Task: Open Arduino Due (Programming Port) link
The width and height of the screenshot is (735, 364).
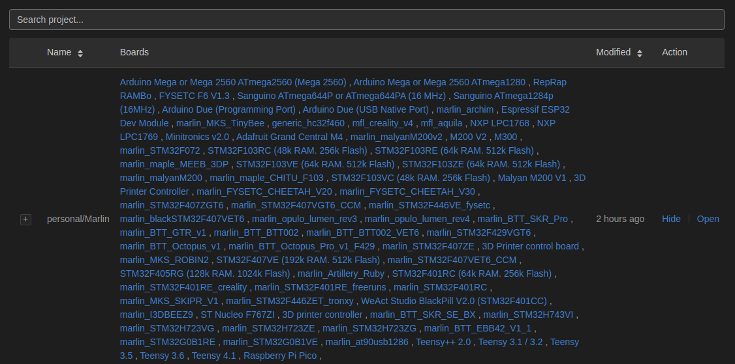Action: click(228, 109)
